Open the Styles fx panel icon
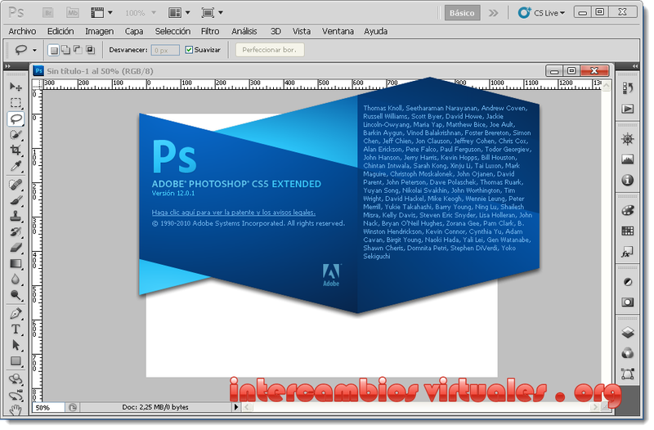The width and height of the screenshot is (654, 430). pos(627,252)
